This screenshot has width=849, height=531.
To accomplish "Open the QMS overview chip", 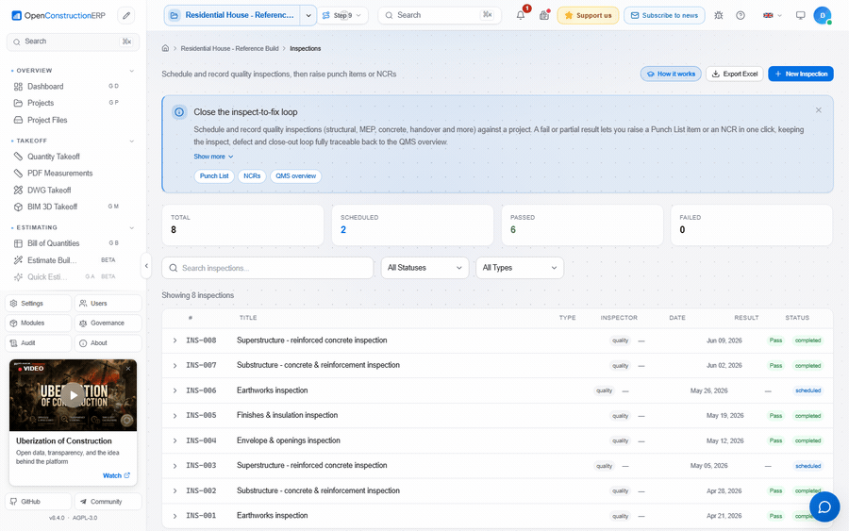I will pos(295,176).
